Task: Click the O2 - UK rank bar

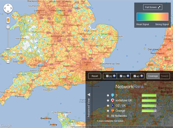Action: [149, 105]
